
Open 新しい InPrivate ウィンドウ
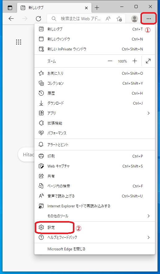pyautogui.click(x=95, y=49)
